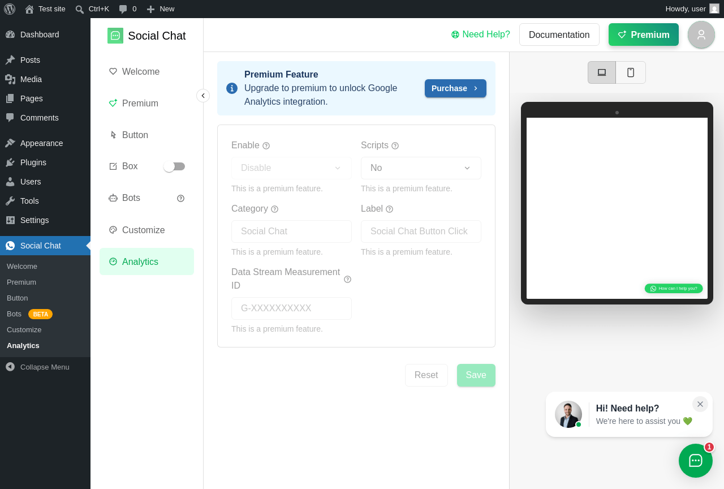Viewport: 724px width, 489px height.
Task: View comments bubble in admin bar
Action: (x=127, y=9)
